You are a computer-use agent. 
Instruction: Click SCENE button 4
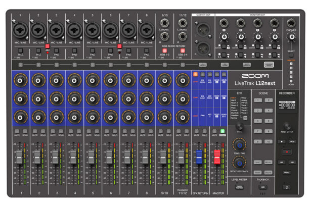pos(269,111)
